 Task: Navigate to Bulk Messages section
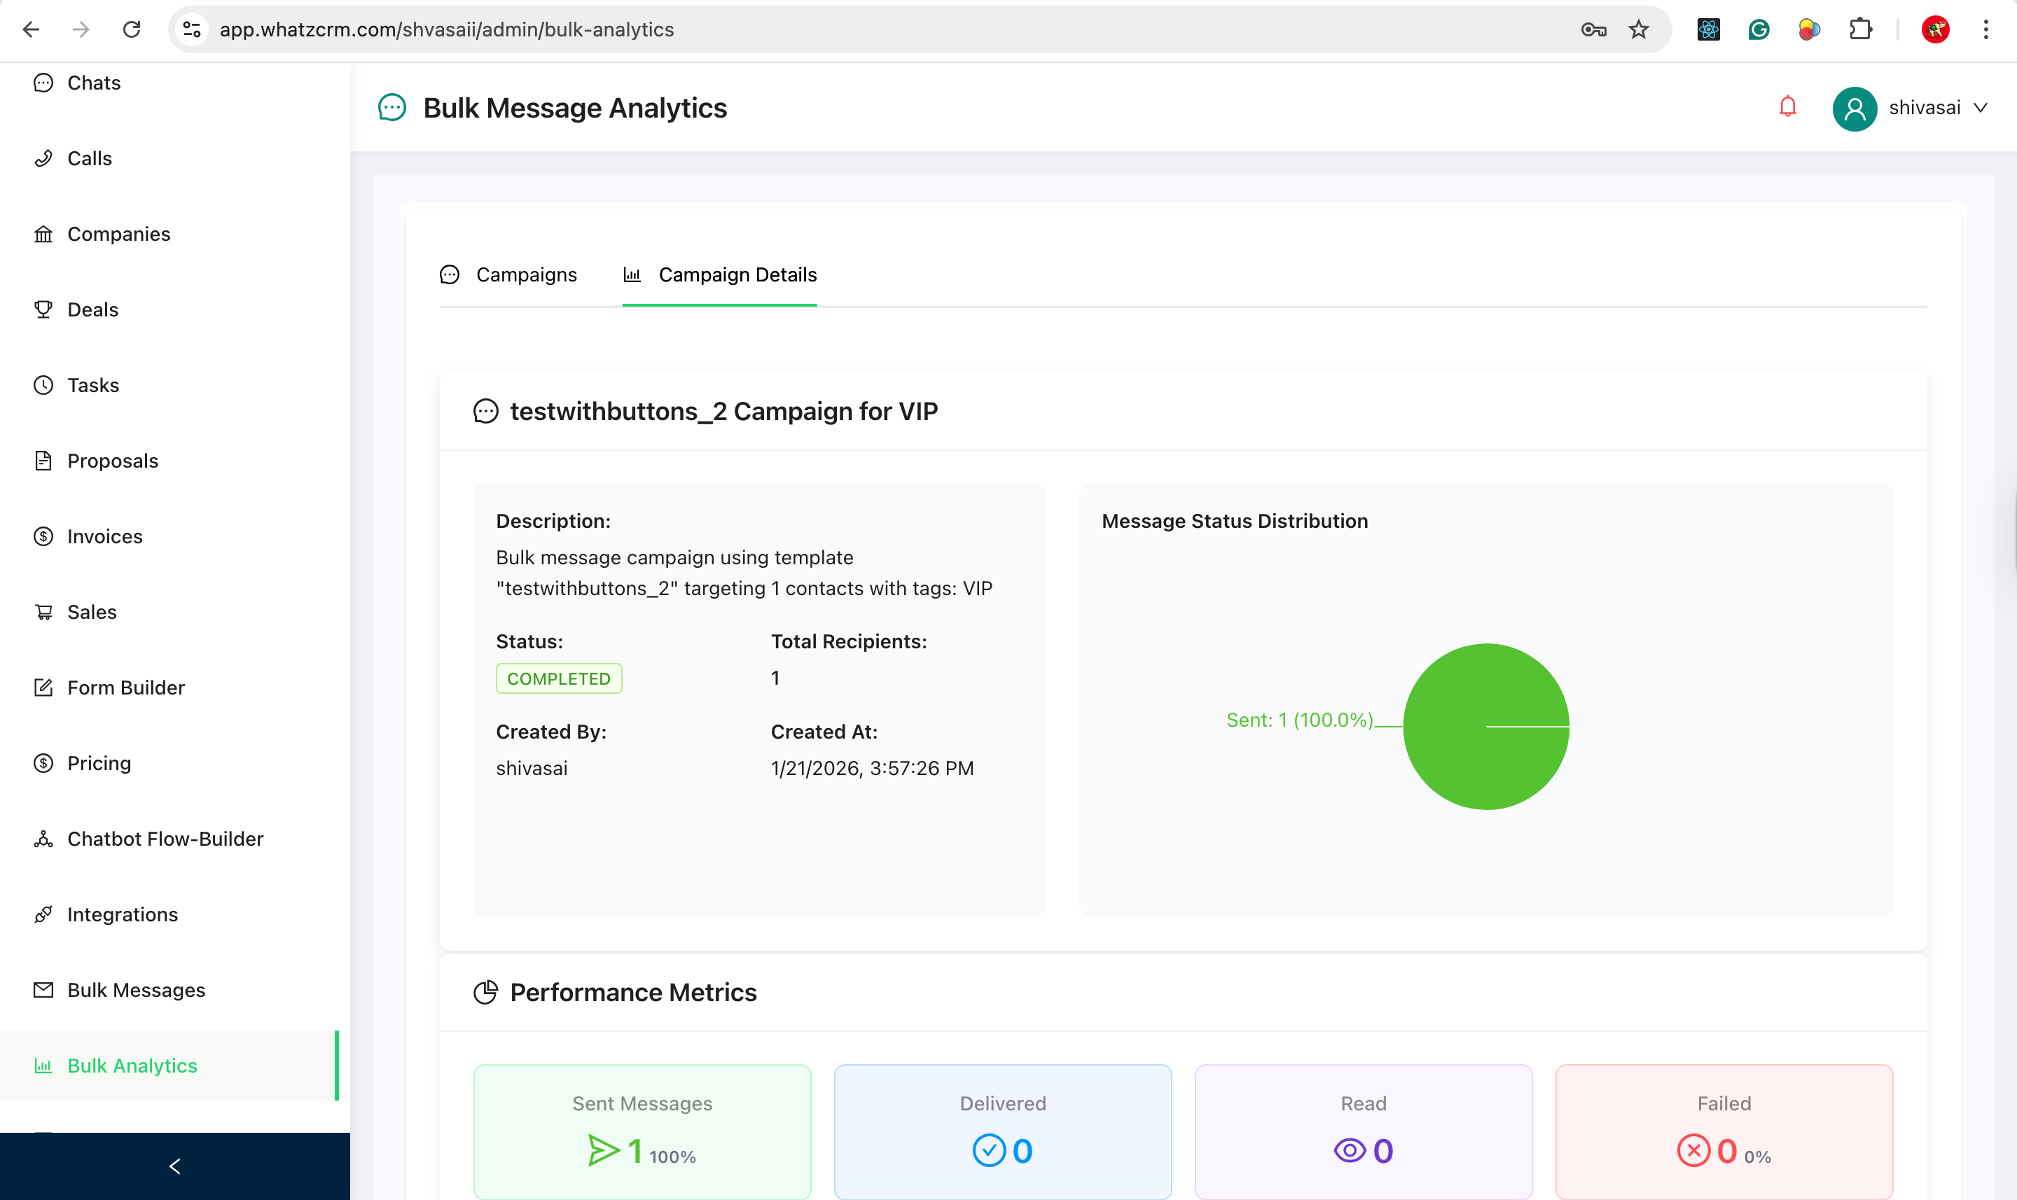pyautogui.click(x=136, y=990)
